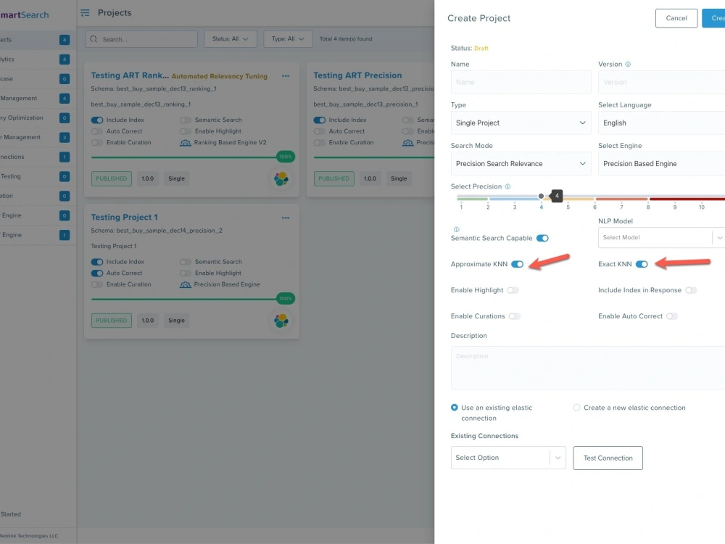725x544 pixels.
Task: Click the Select Precision slider handle
Action: (x=541, y=196)
